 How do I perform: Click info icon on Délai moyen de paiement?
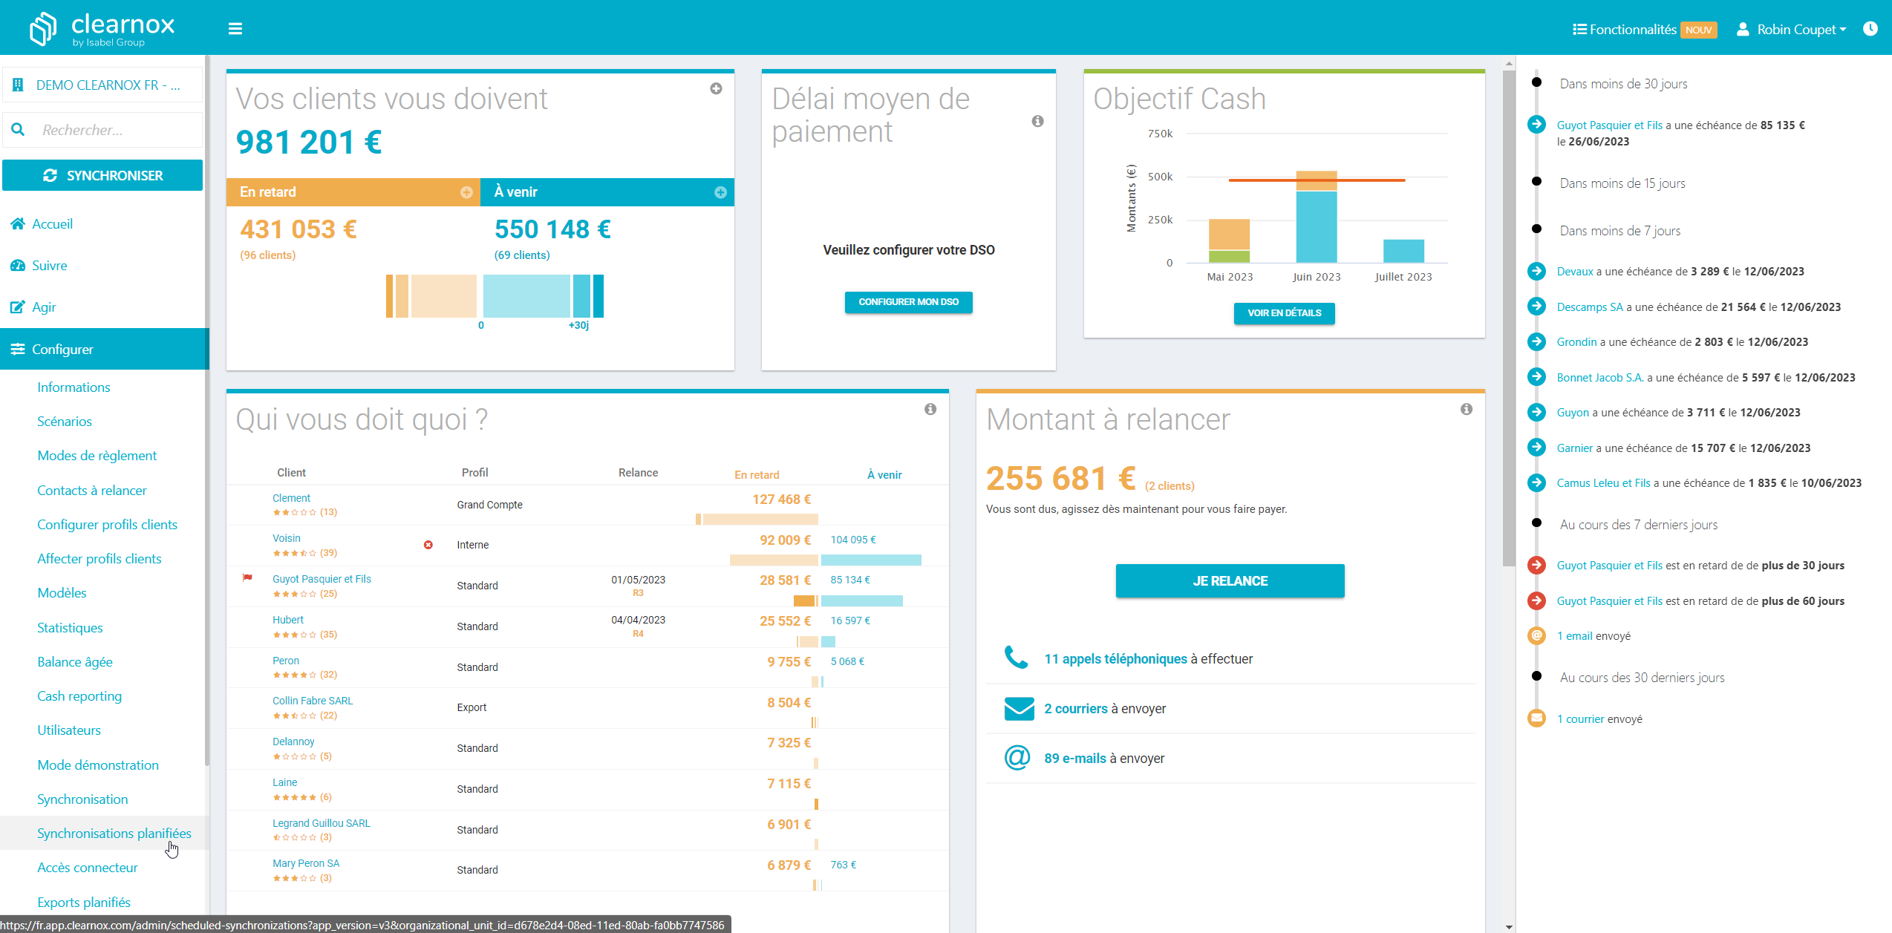[x=1037, y=121]
